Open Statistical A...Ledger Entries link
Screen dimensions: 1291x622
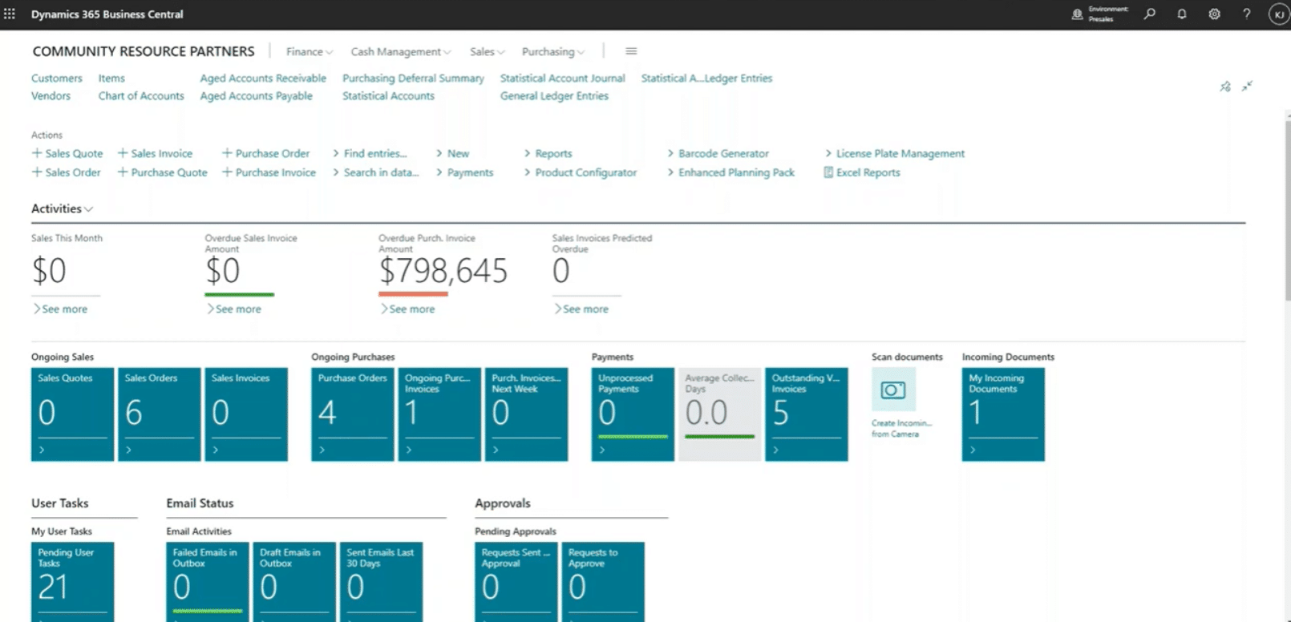tap(706, 78)
